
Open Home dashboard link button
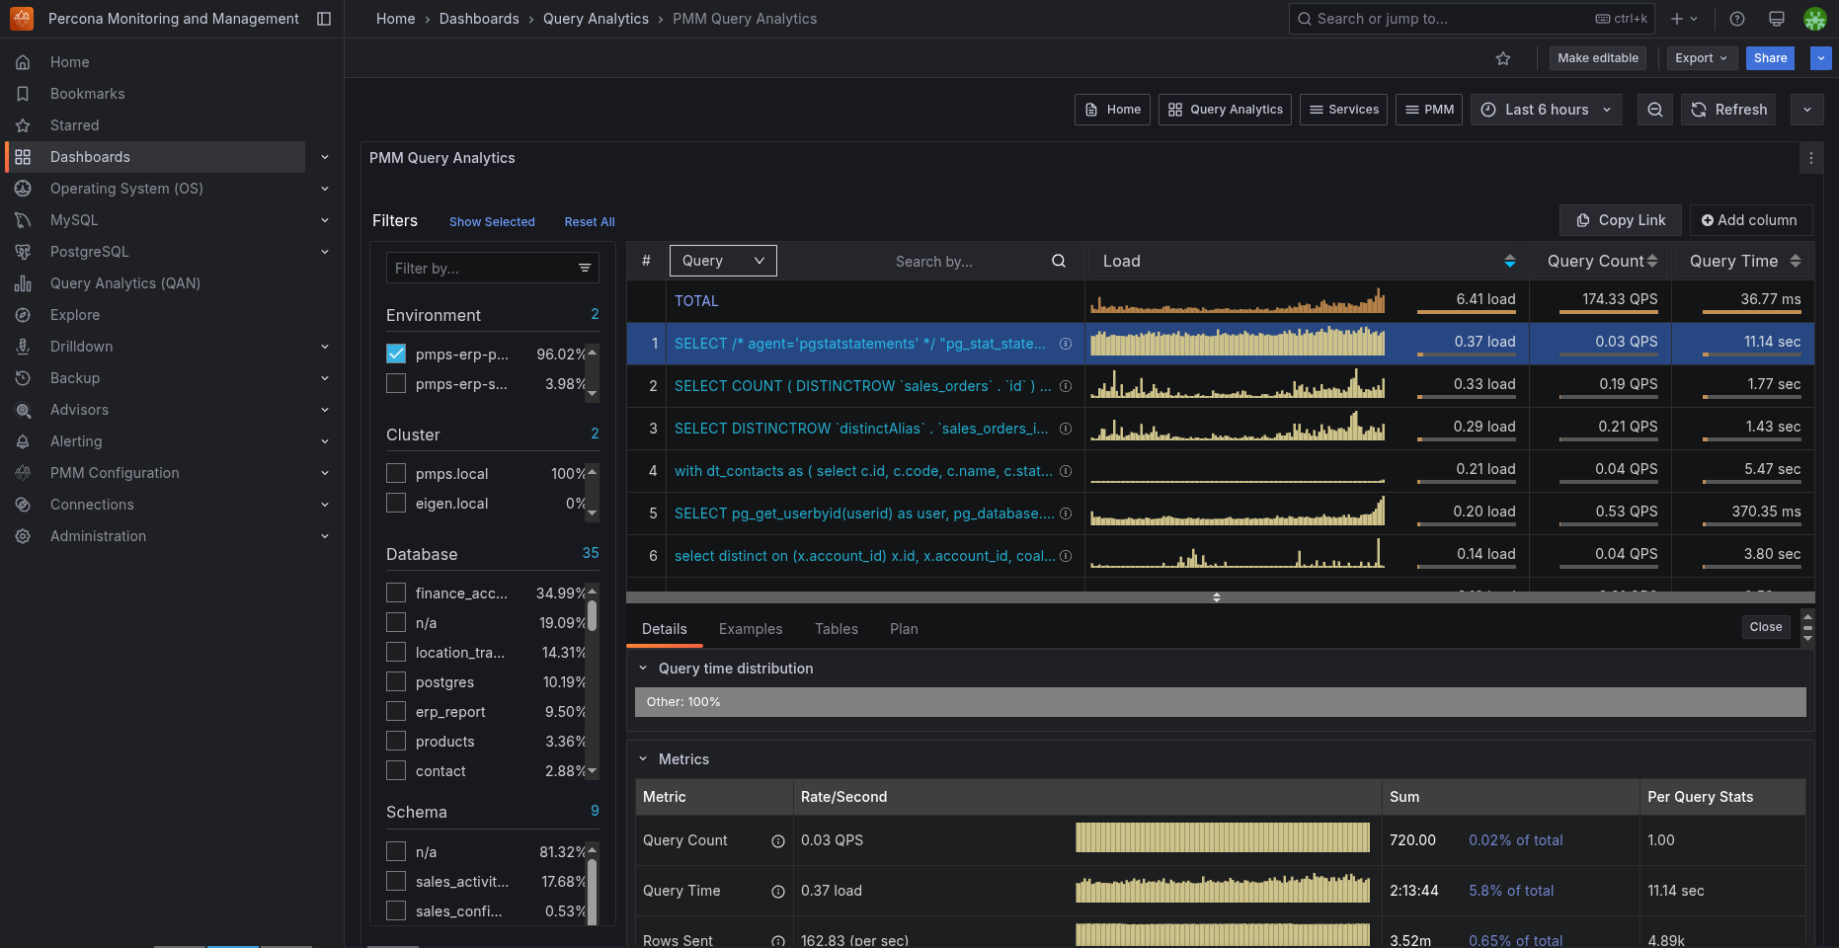[x=1113, y=110]
